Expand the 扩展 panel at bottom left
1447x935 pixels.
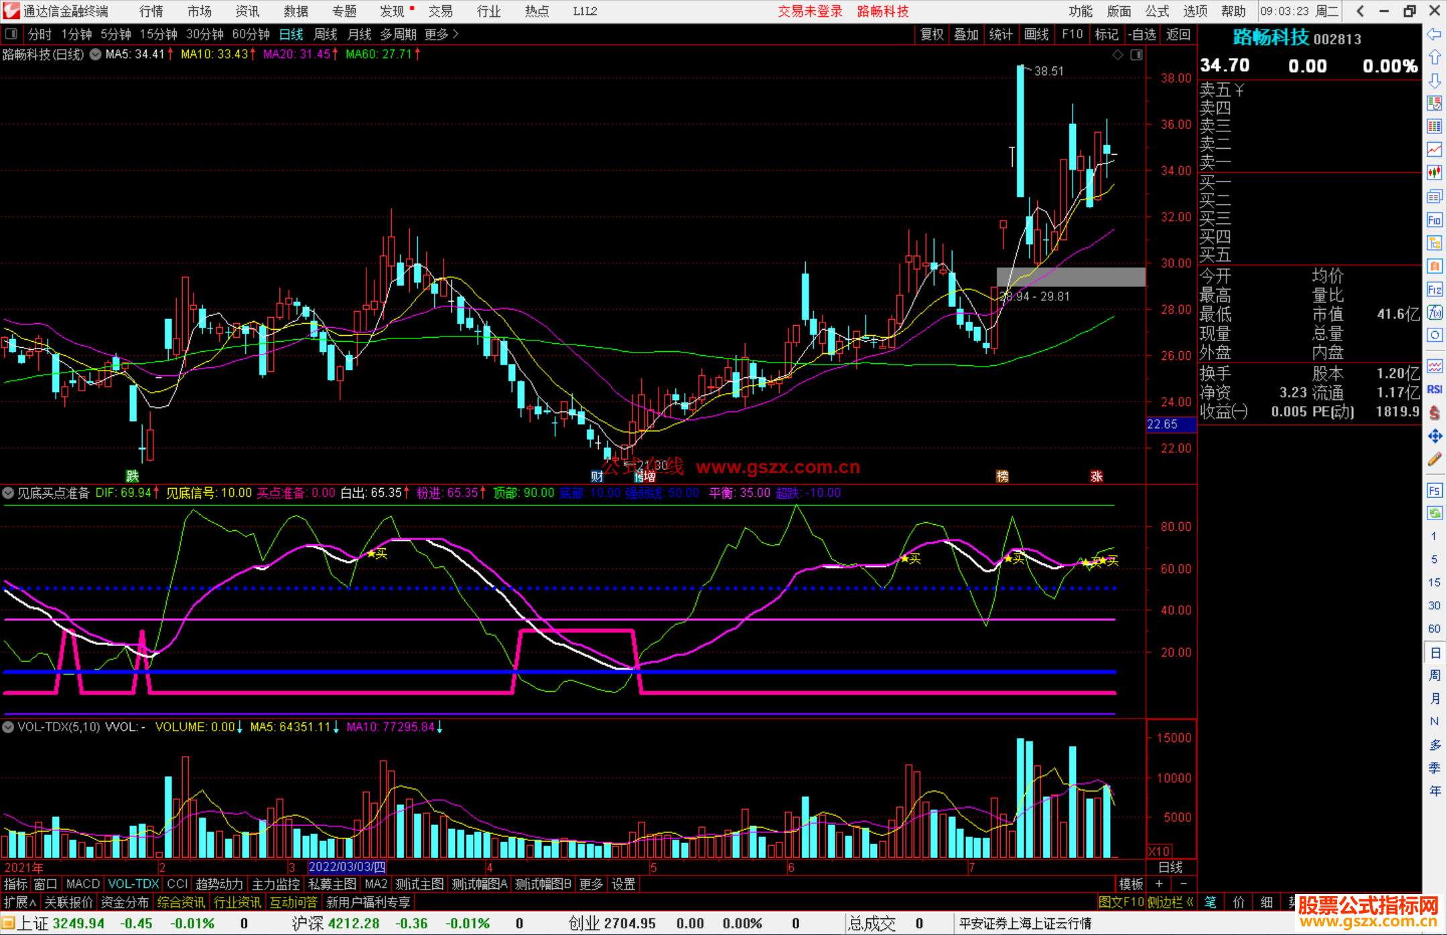20,902
